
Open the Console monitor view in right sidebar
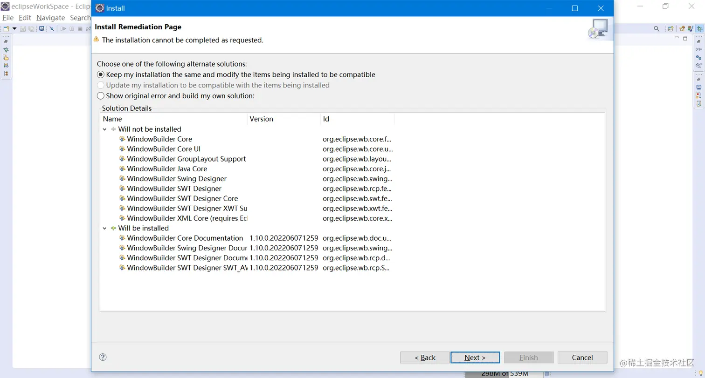[698, 87]
